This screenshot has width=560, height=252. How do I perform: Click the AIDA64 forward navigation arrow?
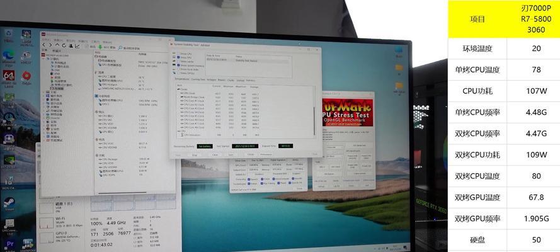coord(50,45)
